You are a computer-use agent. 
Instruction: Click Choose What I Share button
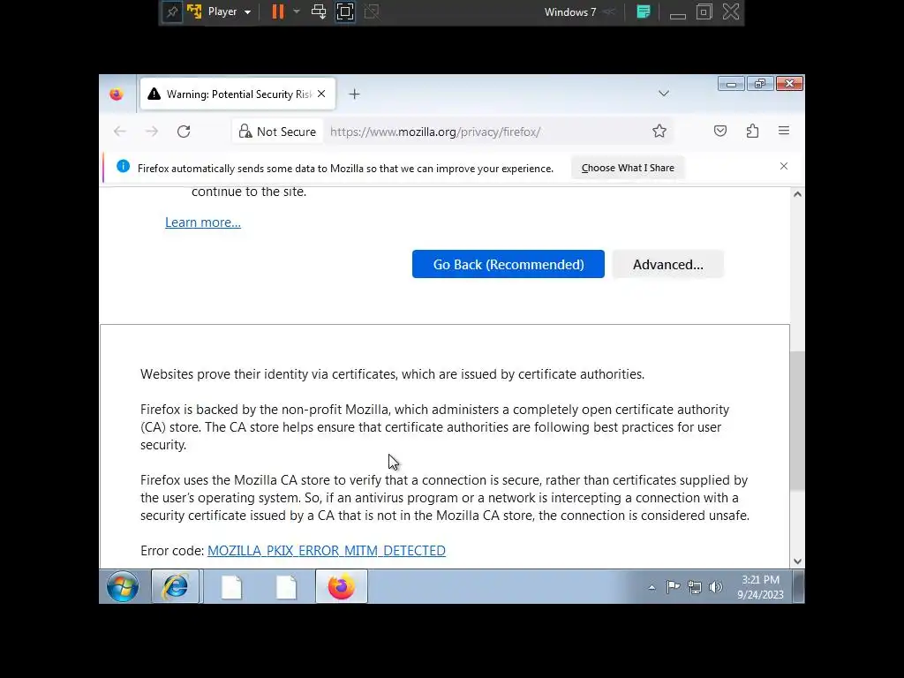[x=628, y=168]
